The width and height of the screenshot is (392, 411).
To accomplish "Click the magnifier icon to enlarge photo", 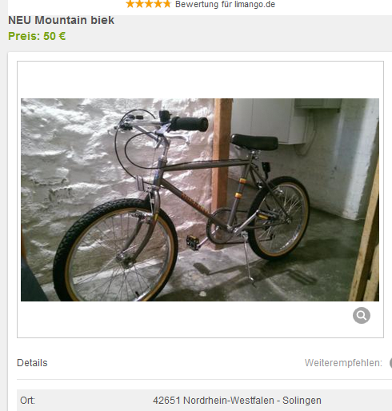I will point(362,315).
